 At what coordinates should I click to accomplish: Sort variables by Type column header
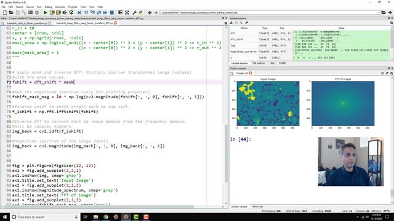[265, 28]
